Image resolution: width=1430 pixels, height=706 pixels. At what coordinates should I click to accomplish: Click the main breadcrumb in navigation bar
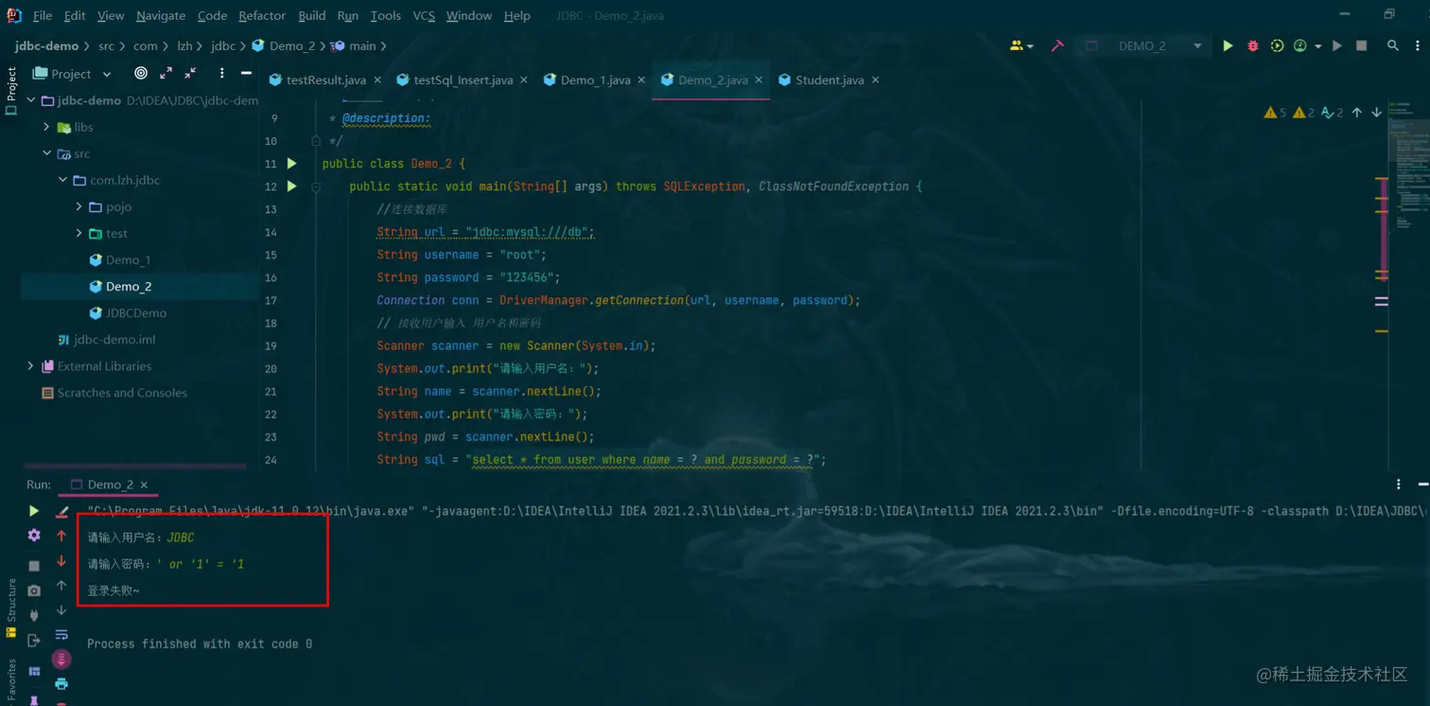tap(362, 45)
